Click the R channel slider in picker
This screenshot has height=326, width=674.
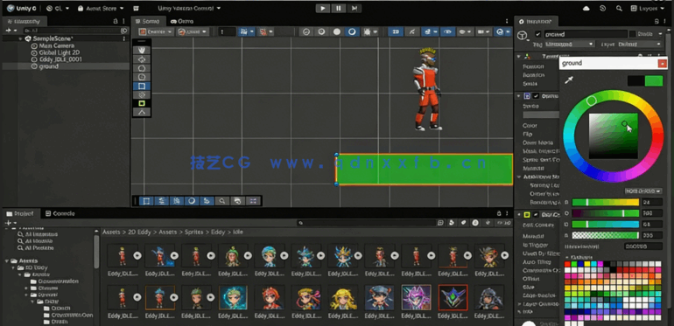pyautogui.click(x=606, y=202)
